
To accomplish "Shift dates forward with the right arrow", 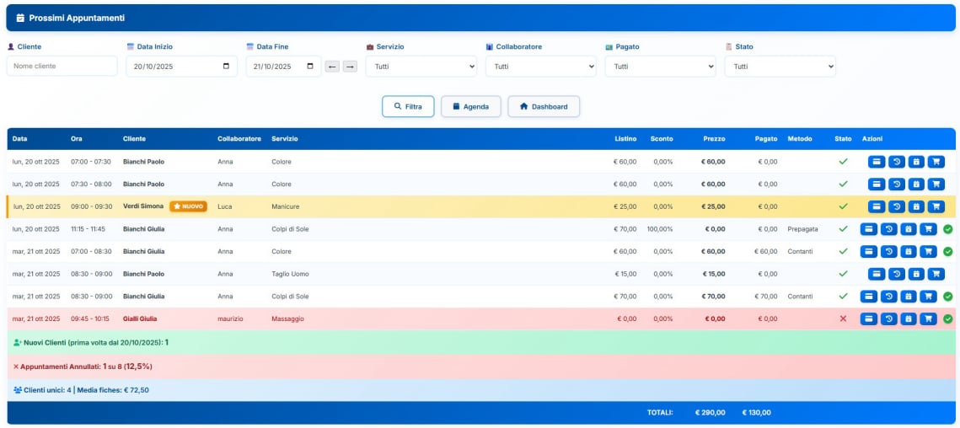I will click(x=350, y=67).
